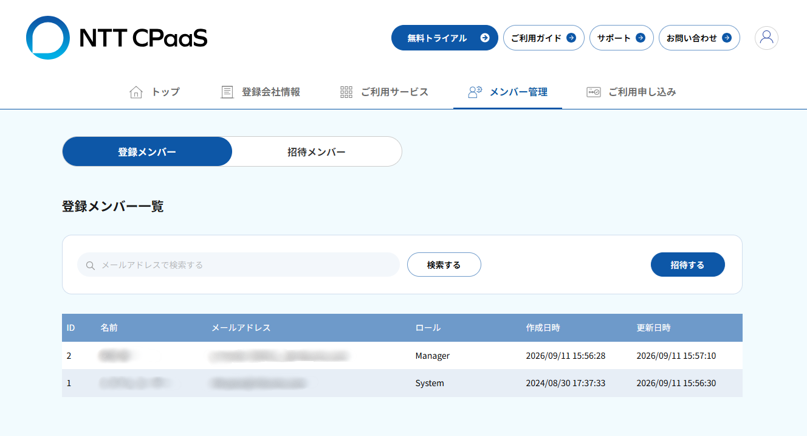The height and width of the screenshot is (436, 807).
Task: Click updated date 2026/09/11 15:57:10
Action: pos(676,356)
